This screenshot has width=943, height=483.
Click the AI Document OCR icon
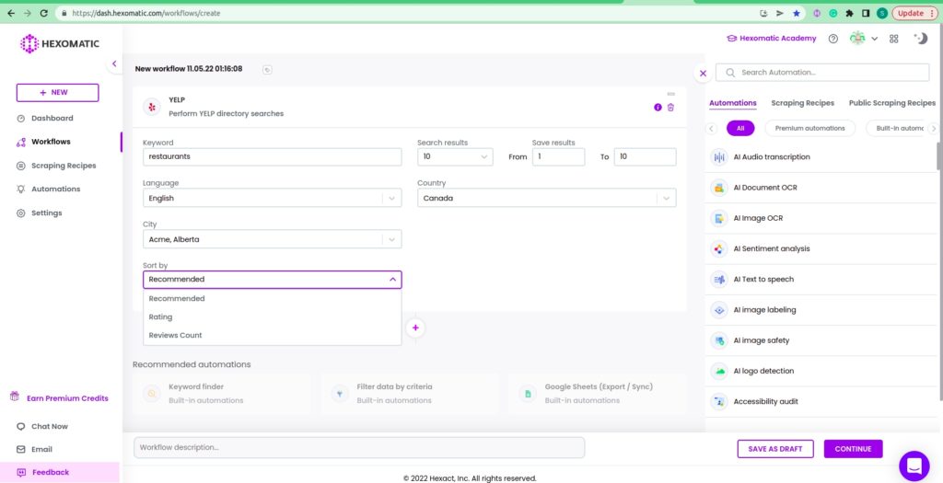pyautogui.click(x=718, y=188)
